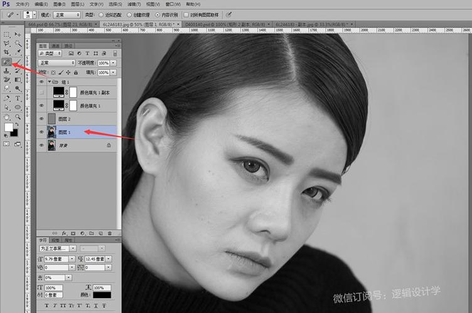Lock all layer attributes icon
Viewport: 472px width, 313px height.
(x=76, y=73)
